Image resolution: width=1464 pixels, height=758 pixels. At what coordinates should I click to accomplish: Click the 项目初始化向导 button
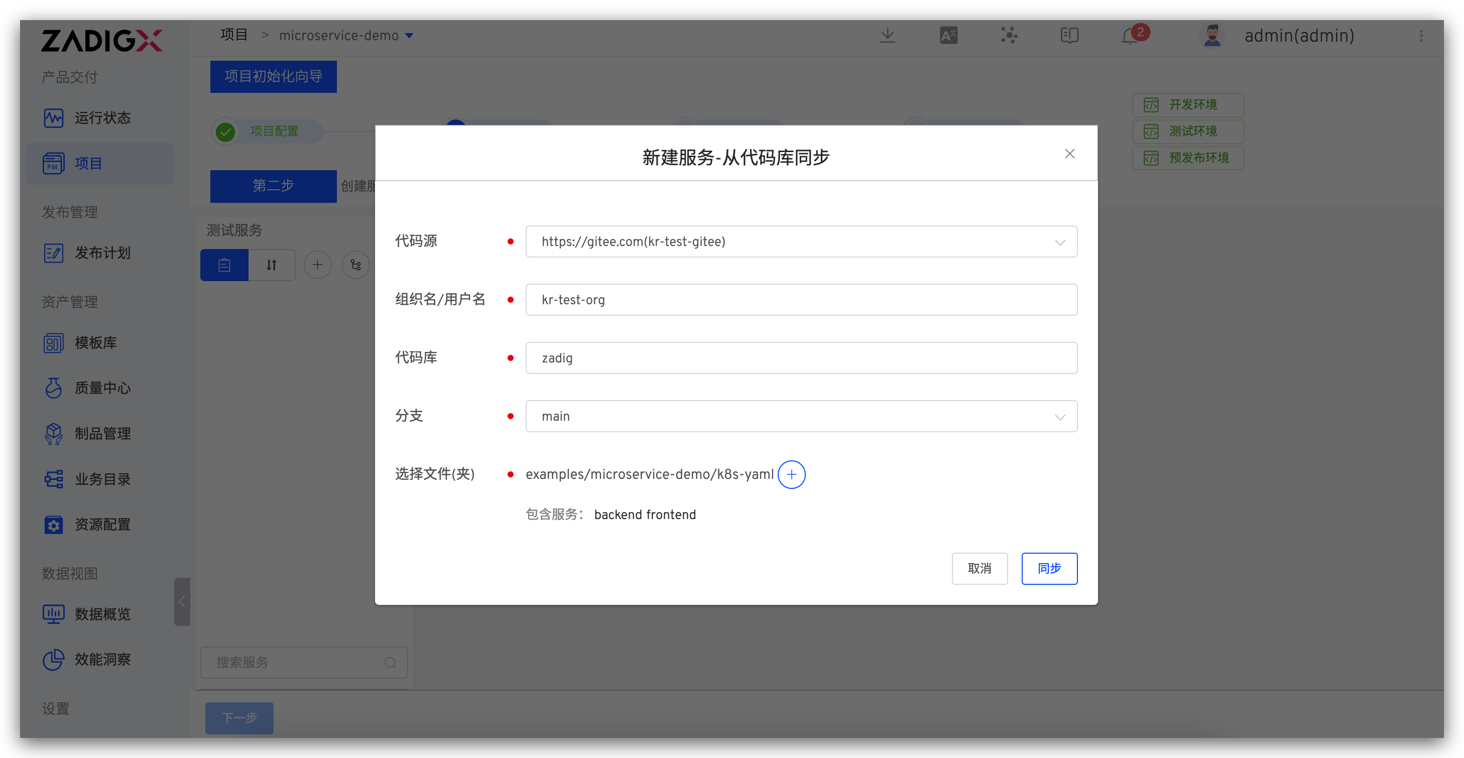273,77
